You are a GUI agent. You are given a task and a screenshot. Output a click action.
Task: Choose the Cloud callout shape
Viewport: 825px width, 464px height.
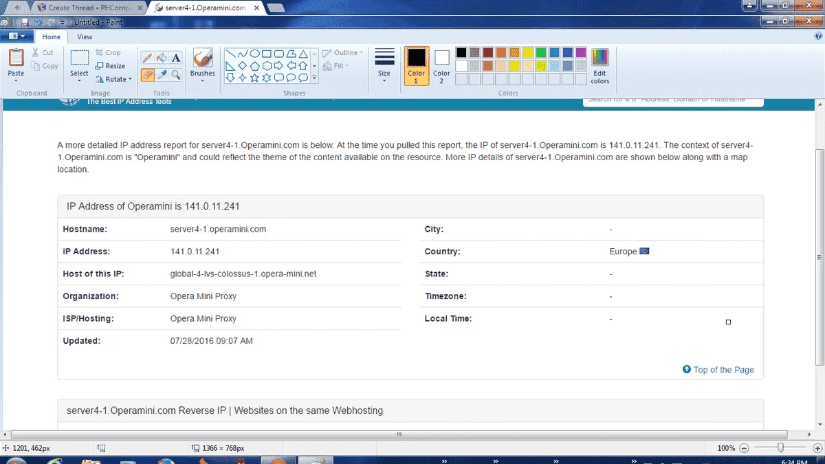pos(302,78)
